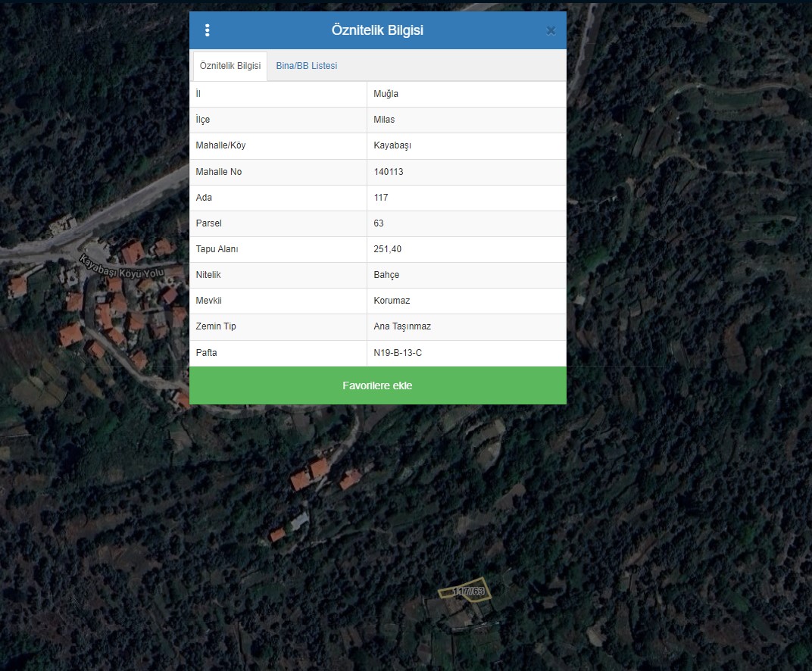Click the Öznitelik Bilgisi dialog title
The width and height of the screenshot is (812, 671).
(x=377, y=30)
